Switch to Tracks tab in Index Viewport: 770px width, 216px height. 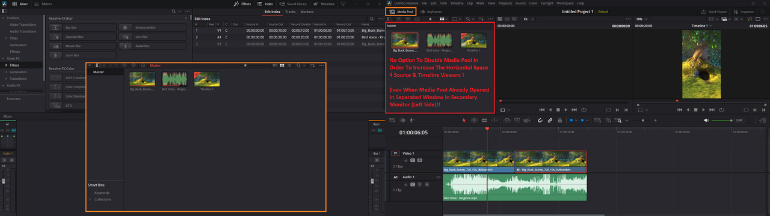point(290,11)
